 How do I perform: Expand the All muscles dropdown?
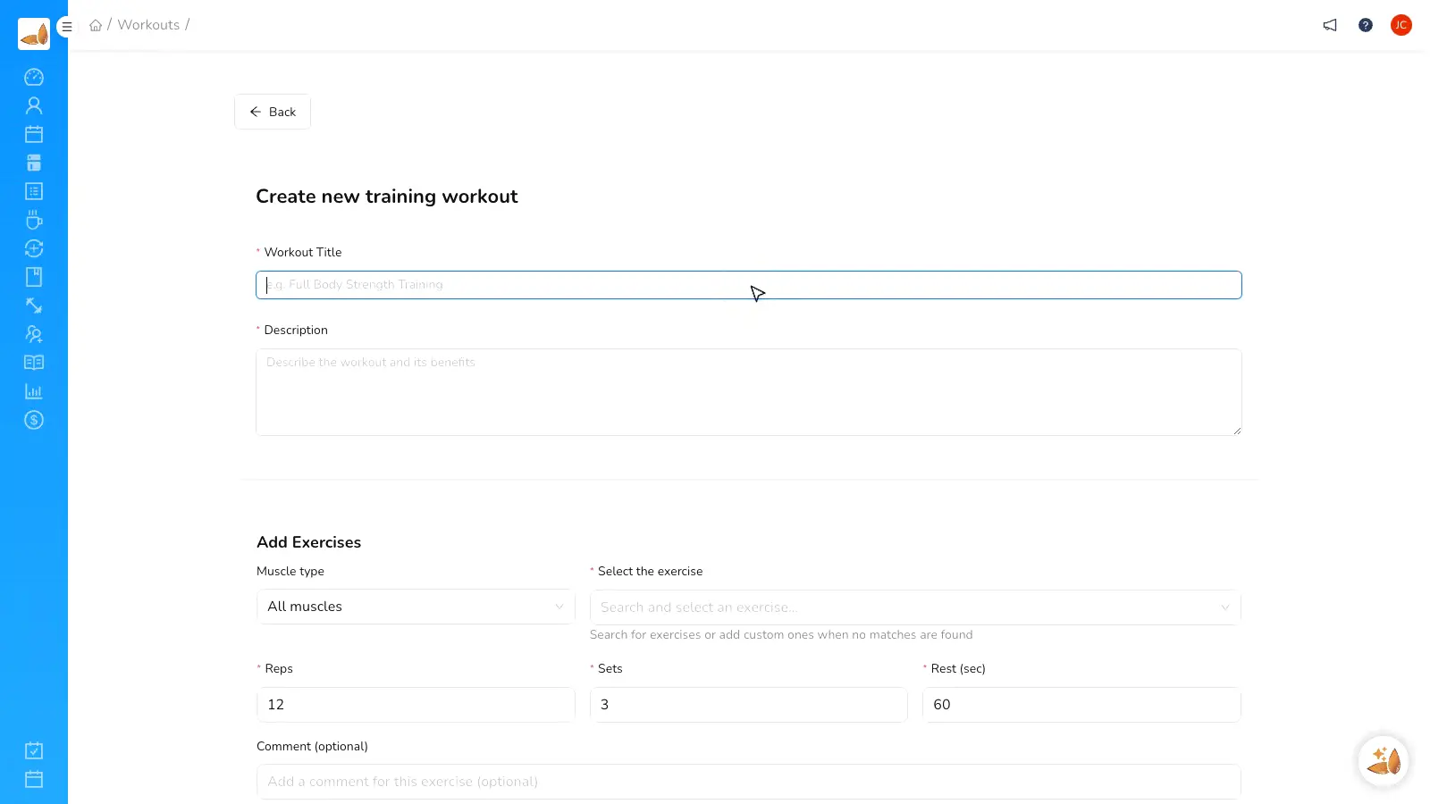pyautogui.click(x=416, y=607)
